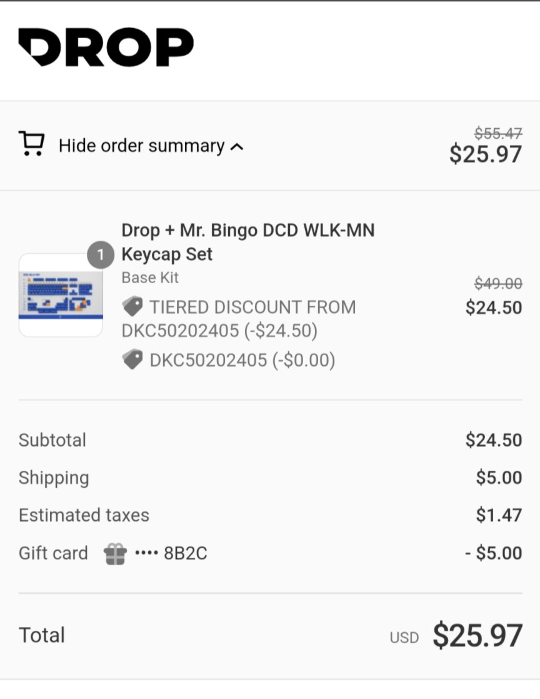Viewport: 540px width, 699px height.
Task: Click the Estimated taxes label
Action: (84, 515)
